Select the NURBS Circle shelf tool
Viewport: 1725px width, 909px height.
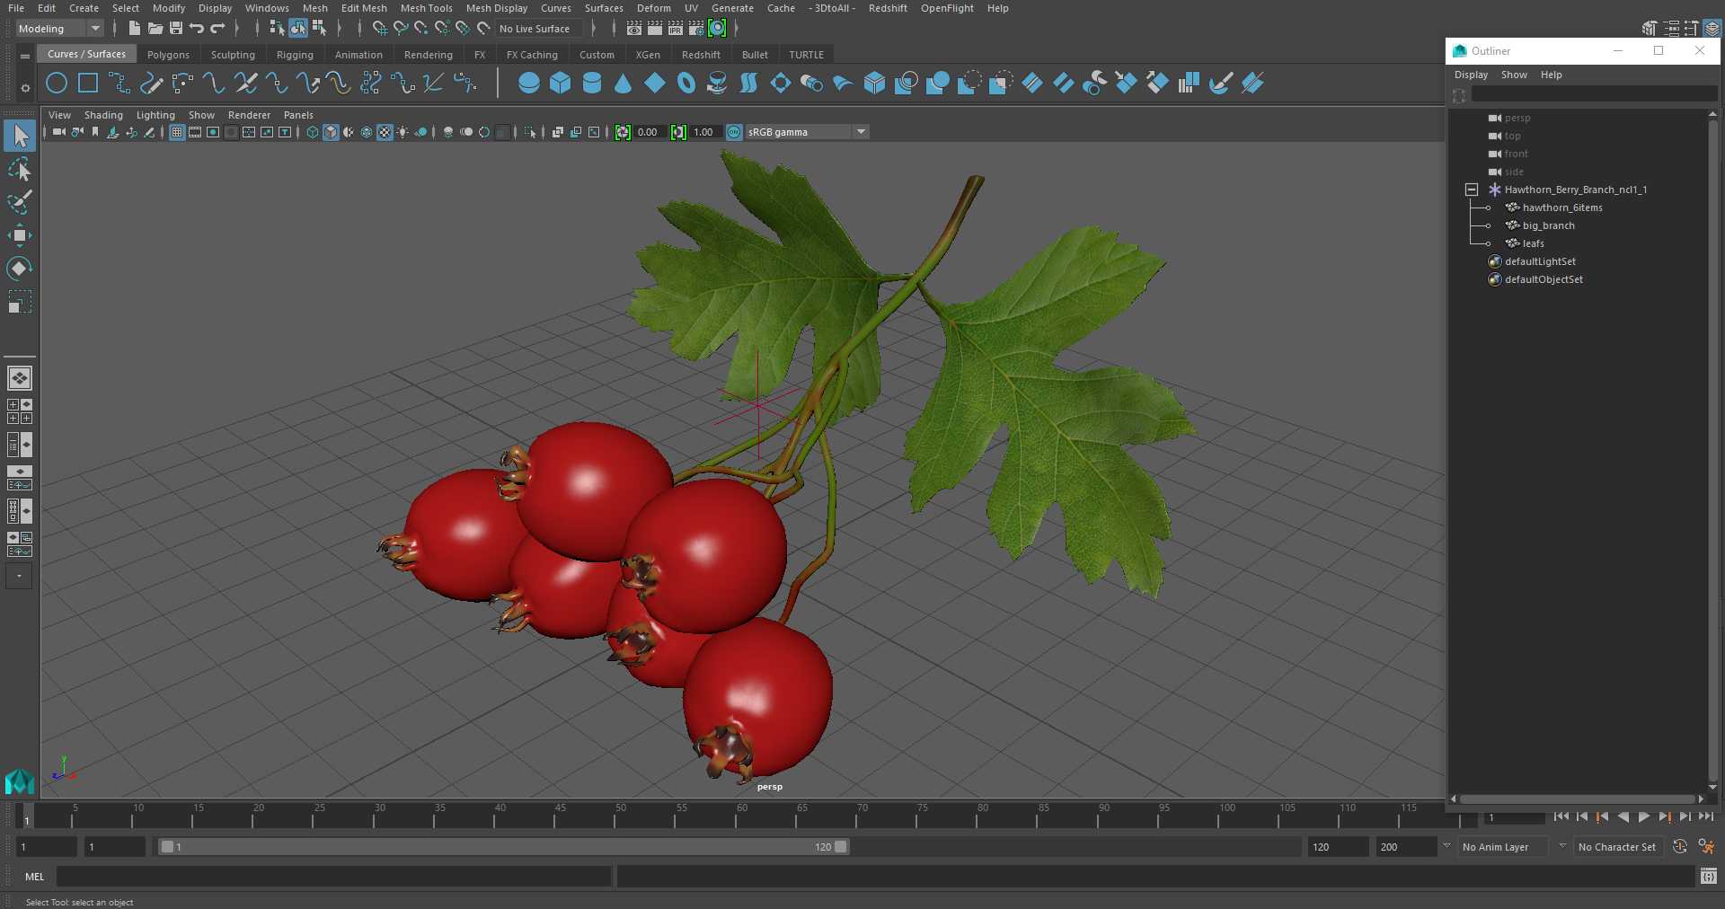coord(57,84)
